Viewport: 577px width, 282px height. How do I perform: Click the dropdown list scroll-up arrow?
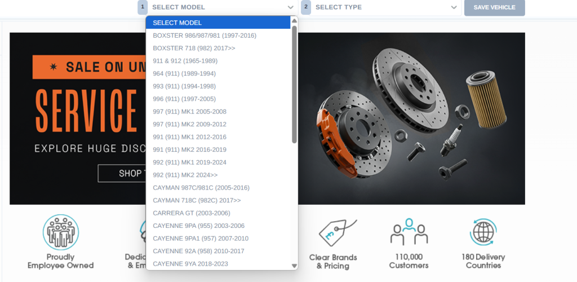click(x=294, y=21)
